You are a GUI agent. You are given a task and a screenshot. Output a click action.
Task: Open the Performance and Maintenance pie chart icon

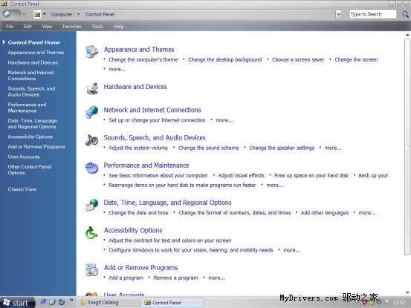(91, 168)
